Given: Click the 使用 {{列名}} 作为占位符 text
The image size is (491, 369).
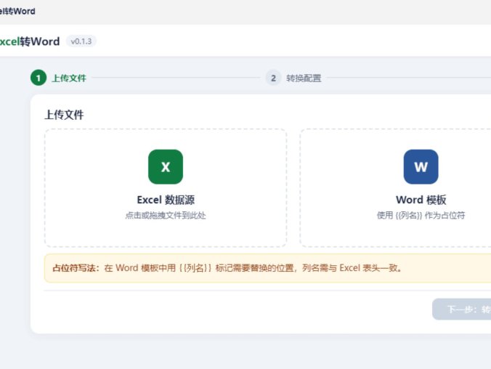Looking at the screenshot, I should 421,216.
